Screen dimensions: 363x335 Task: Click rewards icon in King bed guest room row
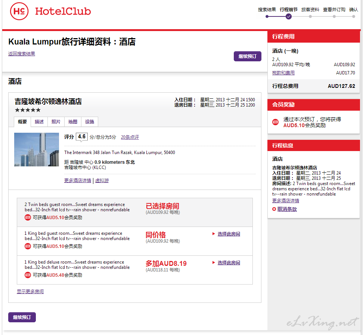[28, 246]
